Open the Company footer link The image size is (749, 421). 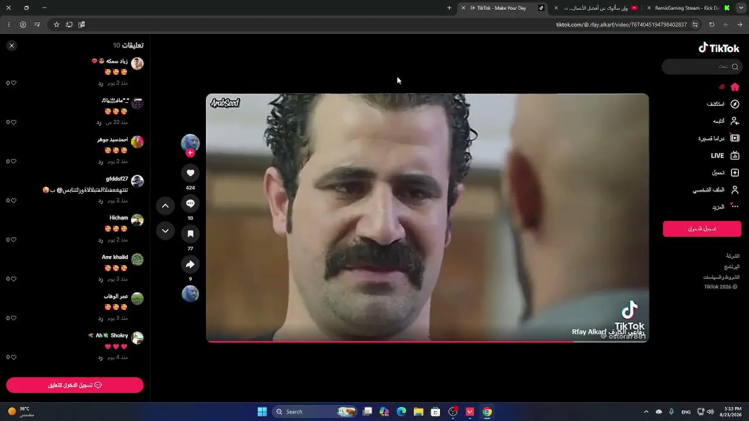click(733, 256)
